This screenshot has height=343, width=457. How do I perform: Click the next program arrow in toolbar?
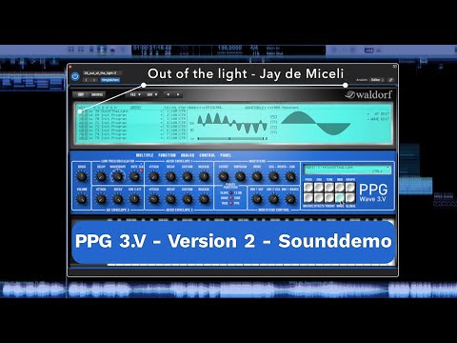178,94
